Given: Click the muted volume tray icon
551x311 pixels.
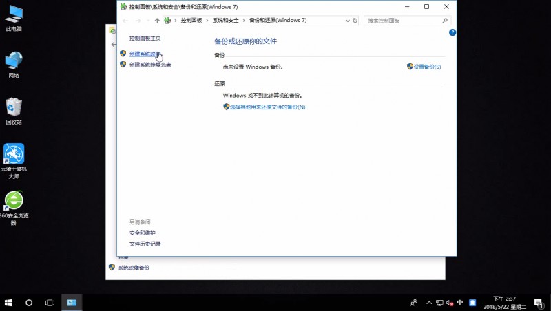Looking at the screenshot, I should 450,303.
